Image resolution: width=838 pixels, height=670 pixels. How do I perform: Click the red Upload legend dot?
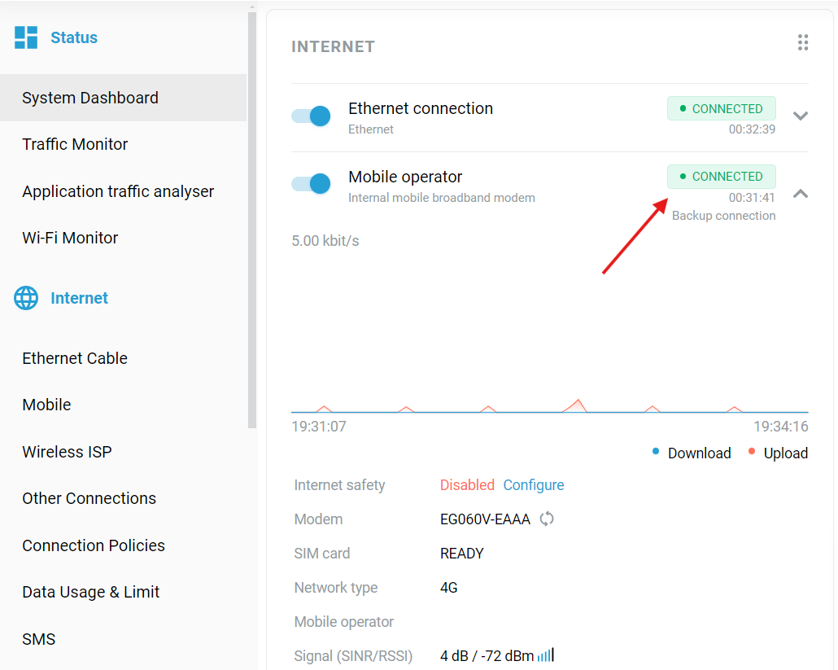pyautogui.click(x=752, y=452)
